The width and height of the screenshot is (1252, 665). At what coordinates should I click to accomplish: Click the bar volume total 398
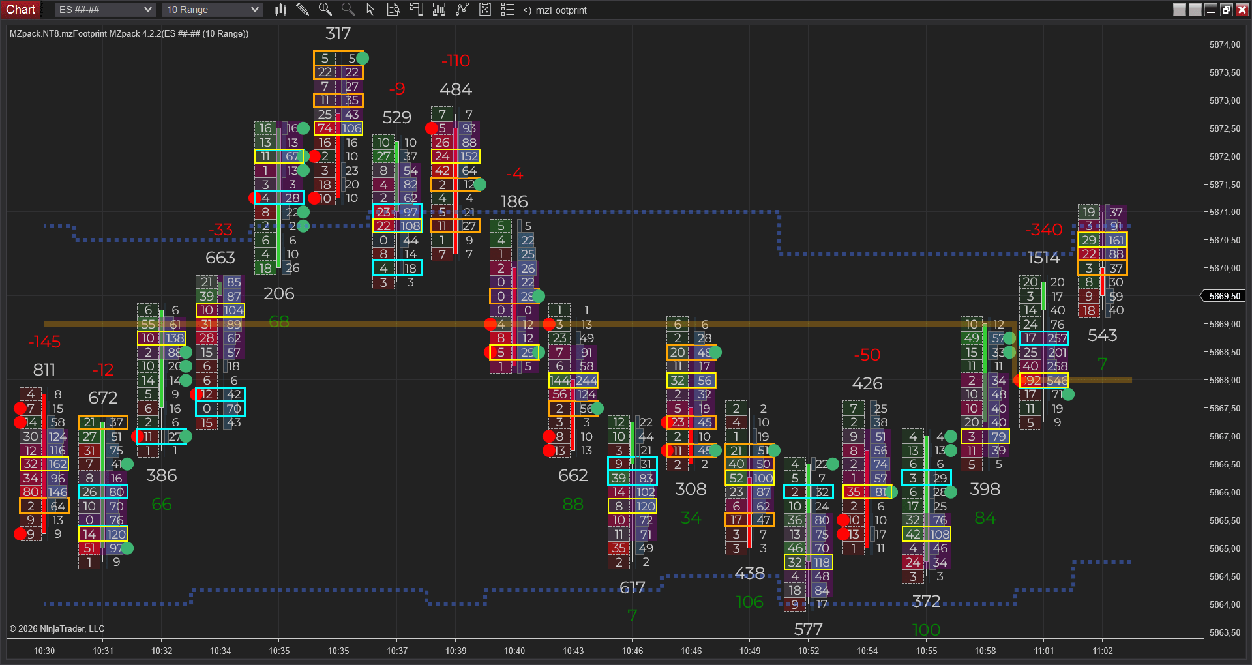pos(985,489)
